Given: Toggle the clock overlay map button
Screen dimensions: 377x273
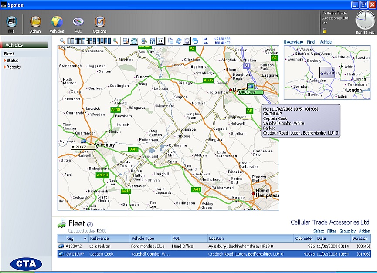Looking at the screenshot, I should tap(187, 41).
